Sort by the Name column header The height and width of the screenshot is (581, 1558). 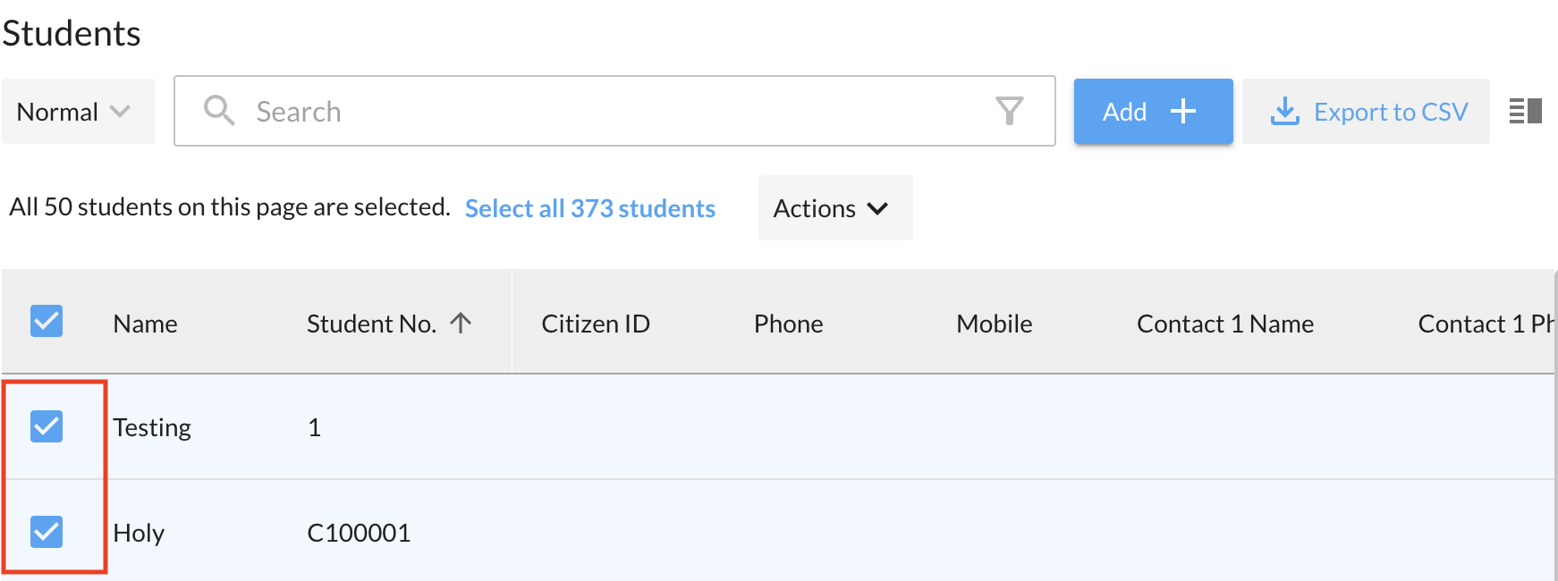tap(145, 324)
